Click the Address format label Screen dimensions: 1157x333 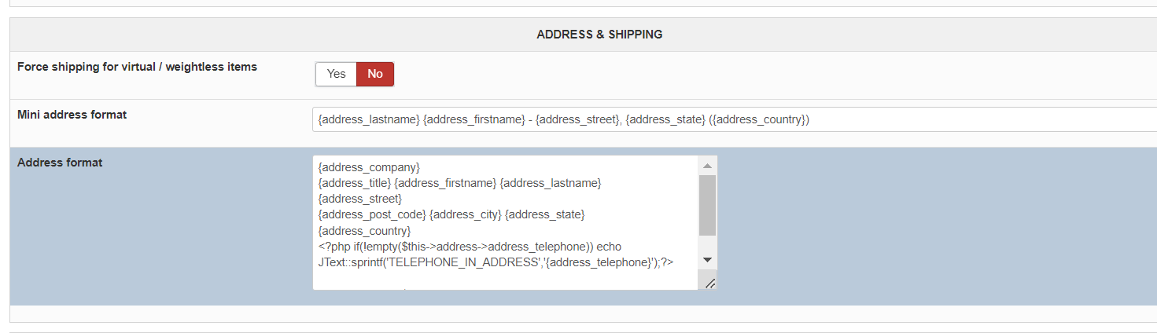point(60,163)
